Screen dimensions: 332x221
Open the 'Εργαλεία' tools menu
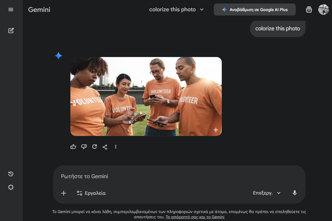point(91,193)
